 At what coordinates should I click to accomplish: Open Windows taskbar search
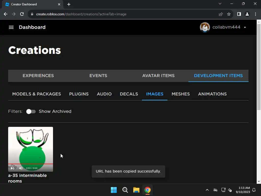pos(125,190)
